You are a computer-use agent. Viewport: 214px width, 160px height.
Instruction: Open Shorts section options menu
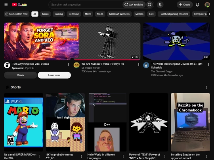[206, 87]
